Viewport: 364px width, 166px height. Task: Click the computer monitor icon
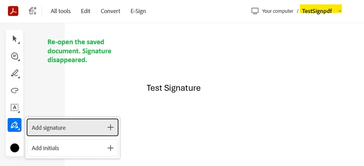coord(255,11)
